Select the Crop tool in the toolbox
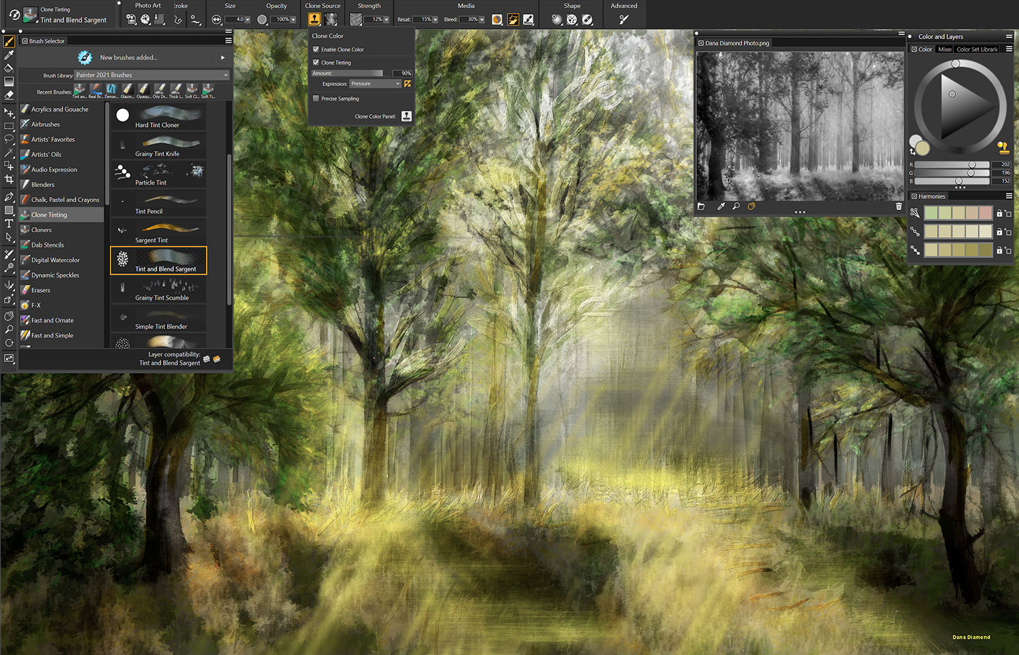 (9, 179)
